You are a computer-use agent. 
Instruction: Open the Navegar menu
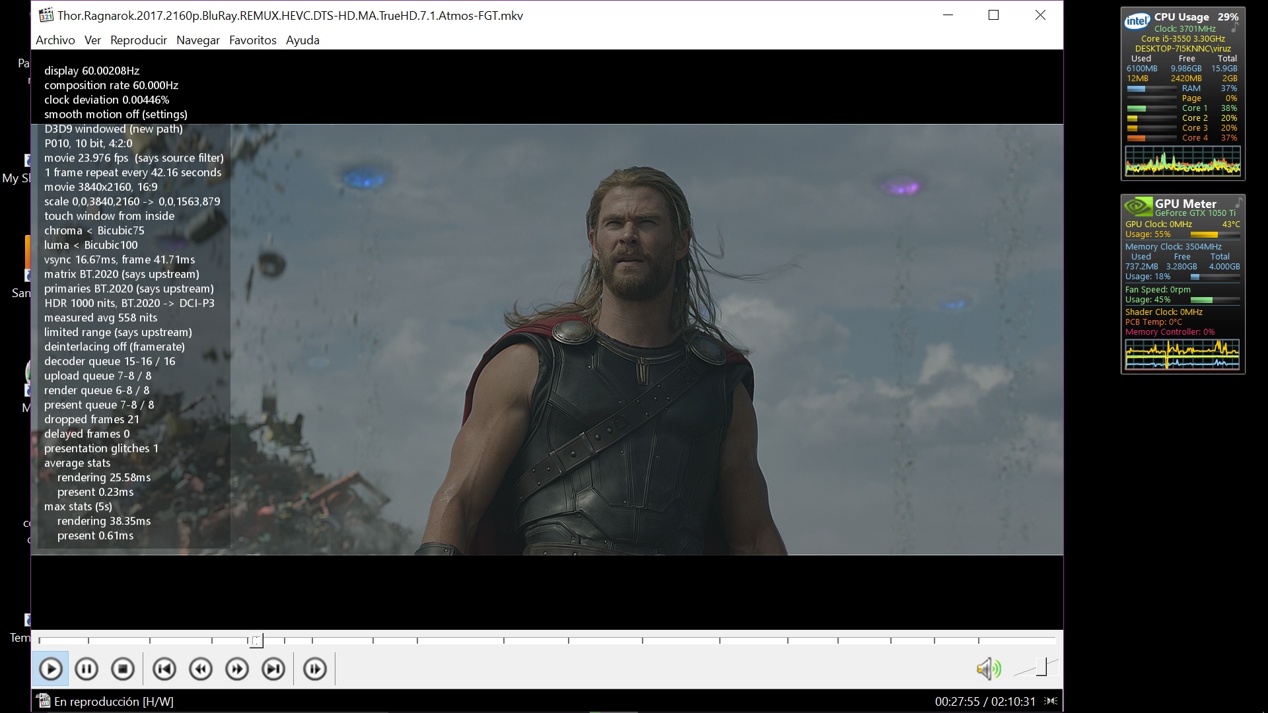point(198,40)
